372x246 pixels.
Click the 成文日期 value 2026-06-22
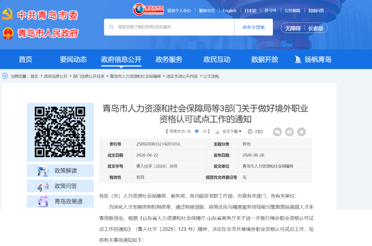[x=147, y=155]
